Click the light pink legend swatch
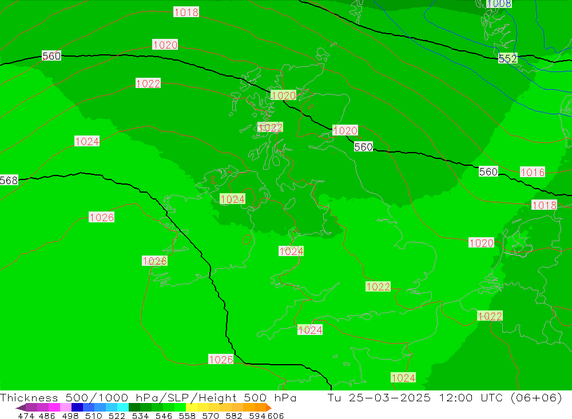Image resolution: width=572 pixels, height=419 pixels. 66,408
